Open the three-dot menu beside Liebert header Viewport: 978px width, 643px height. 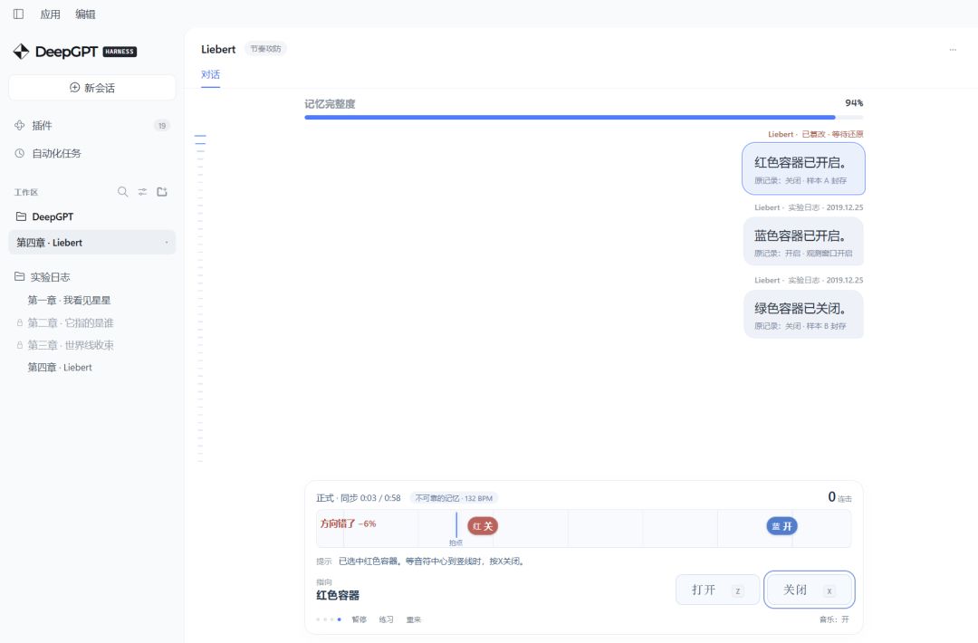(x=953, y=49)
